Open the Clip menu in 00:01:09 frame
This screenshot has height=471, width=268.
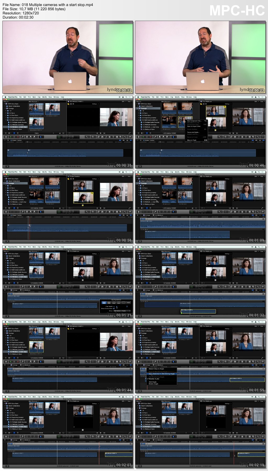[x=172, y=172]
